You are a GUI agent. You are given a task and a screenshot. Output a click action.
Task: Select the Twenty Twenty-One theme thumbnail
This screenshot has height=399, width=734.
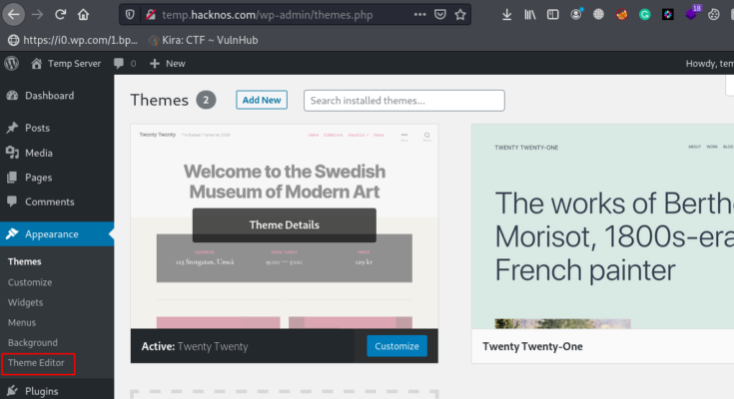pyautogui.click(x=602, y=226)
